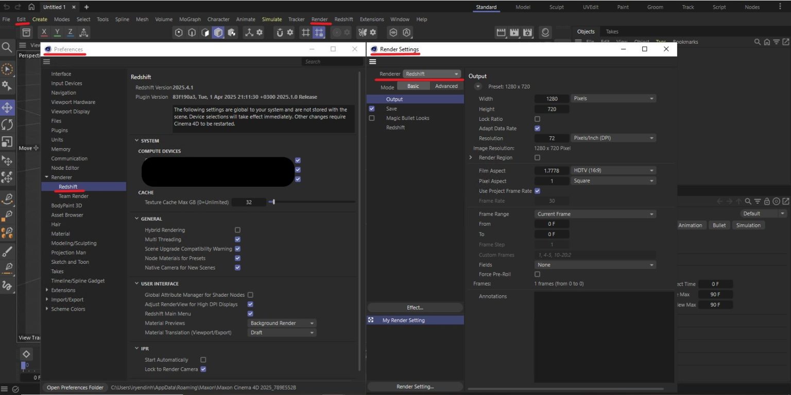The width and height of the screenshot is (791, 395).
Task: Render the current view using clapperboard icon
Action: [x=501, y=32]
